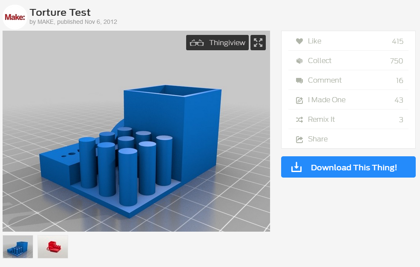Click the remix count 3

[401, 119]
